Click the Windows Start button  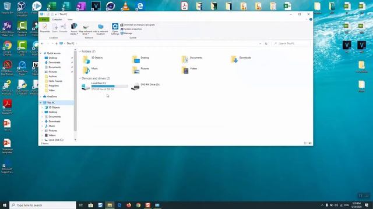tap(5, 205)
